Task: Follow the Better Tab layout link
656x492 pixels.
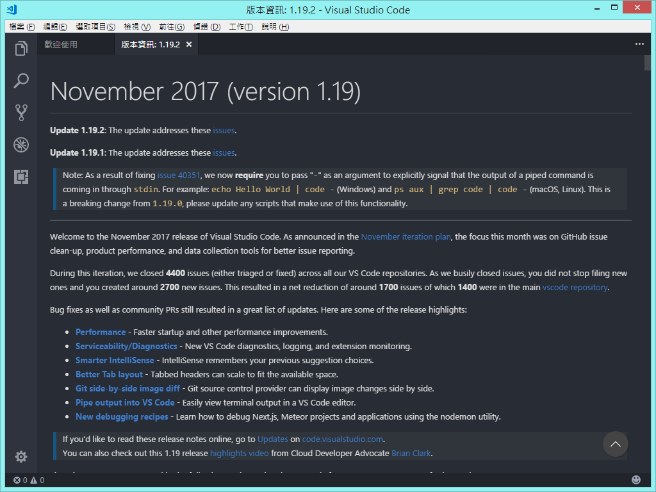Action: coord(109,374)
